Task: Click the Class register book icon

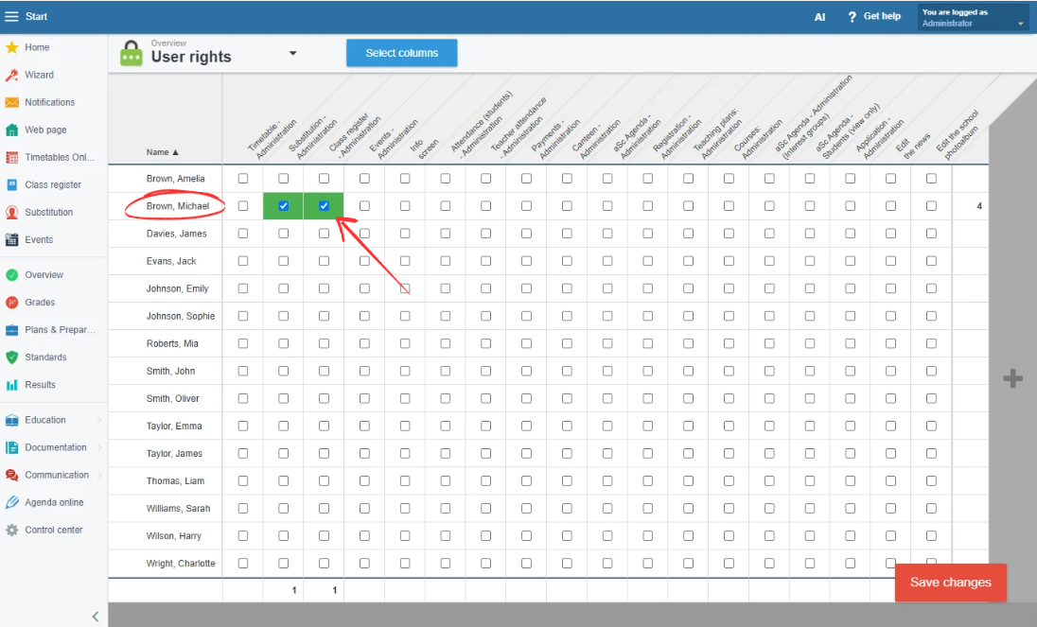Action: tap(12, 185)
